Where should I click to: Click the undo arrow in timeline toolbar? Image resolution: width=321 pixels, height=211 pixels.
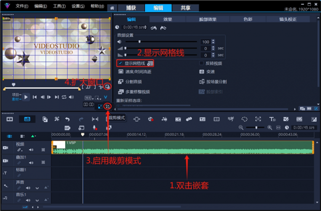(x=68, y=119)
